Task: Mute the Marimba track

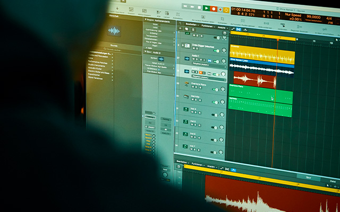Action: [192, 100]
